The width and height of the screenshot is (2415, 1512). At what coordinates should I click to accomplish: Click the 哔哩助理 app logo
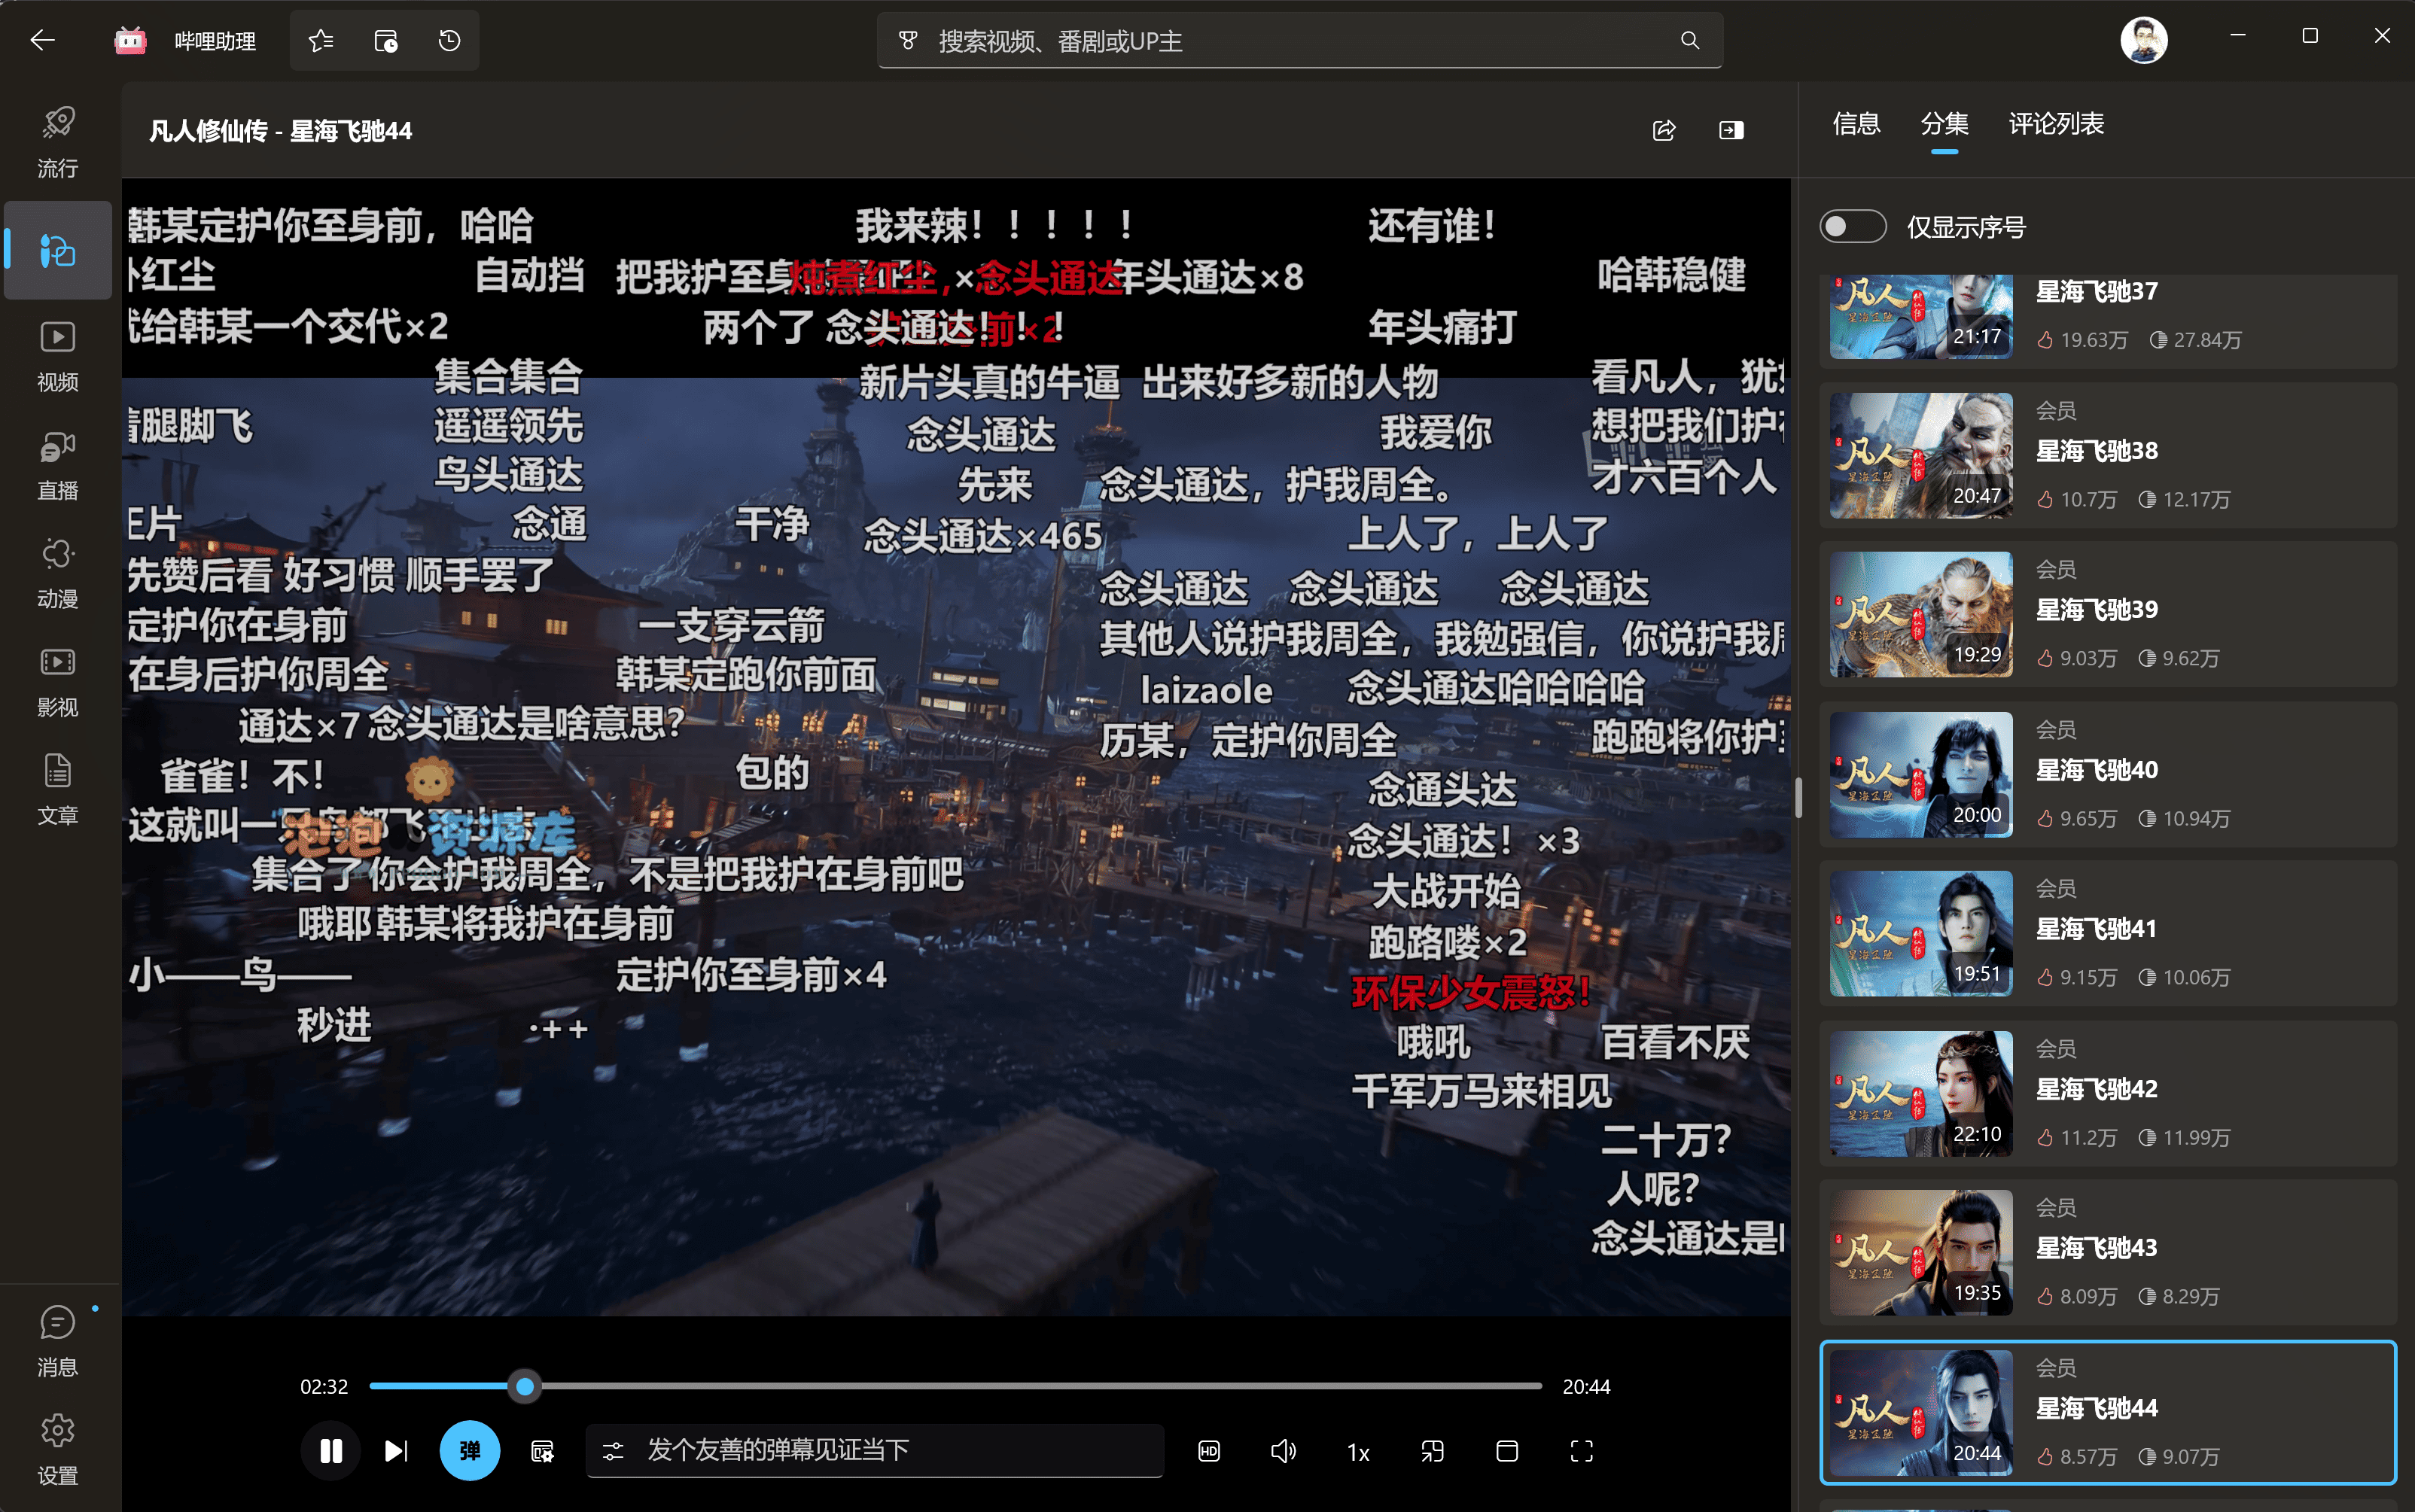pyautogui.click(x=130, y=41)
